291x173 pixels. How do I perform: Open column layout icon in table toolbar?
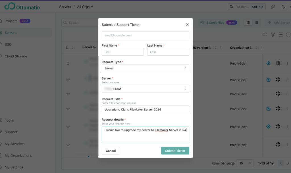click(265, 34)
